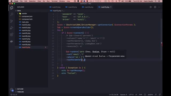Expand the TIMELINE section
The height and width of the screenshot is (96, 171).
coord(20,92)
